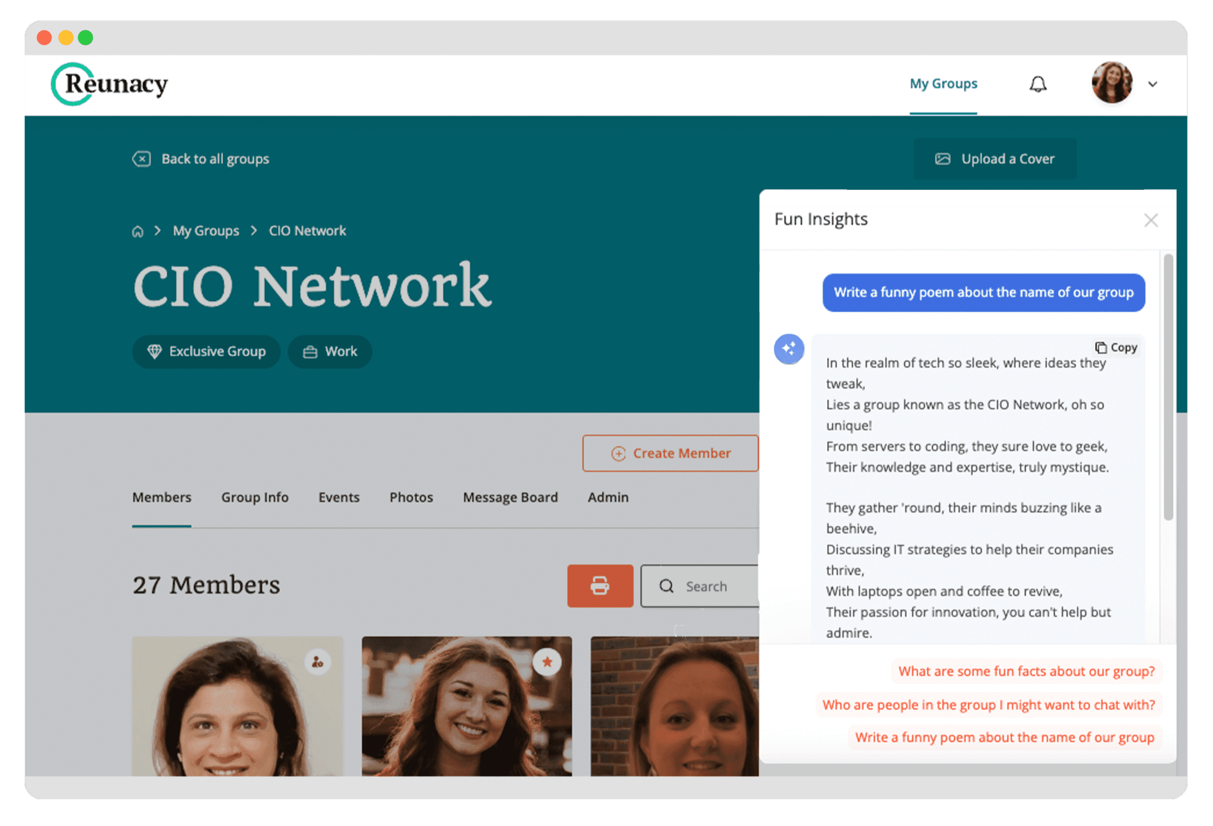Click the 27 Members heading

[x=206, y=585]
